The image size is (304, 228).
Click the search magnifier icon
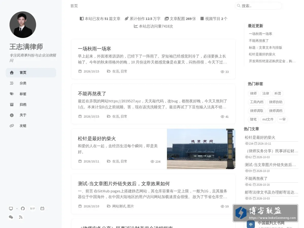click(238, 6)
